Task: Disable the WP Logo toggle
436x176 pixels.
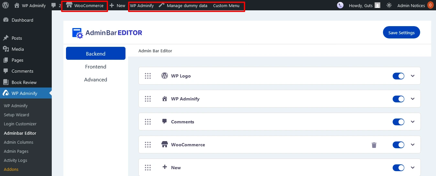Action: pyautogui.click(x=398, y=76)
